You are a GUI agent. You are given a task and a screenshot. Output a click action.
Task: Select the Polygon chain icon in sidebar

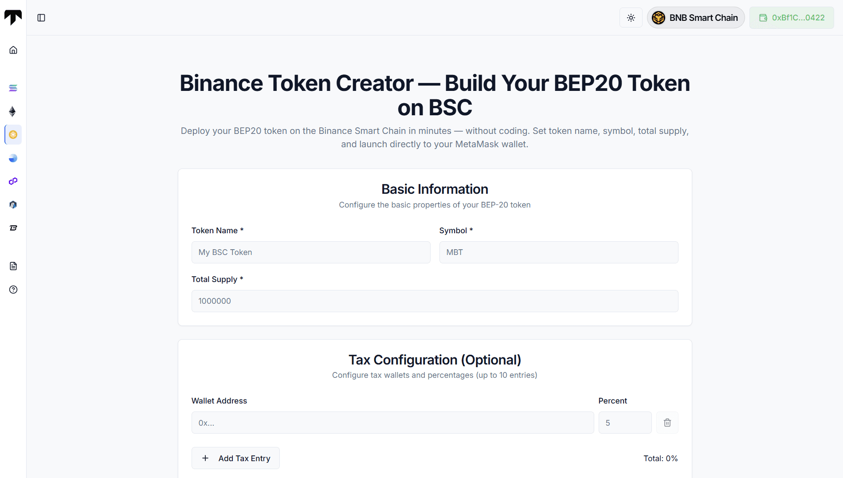pos(13,181)
